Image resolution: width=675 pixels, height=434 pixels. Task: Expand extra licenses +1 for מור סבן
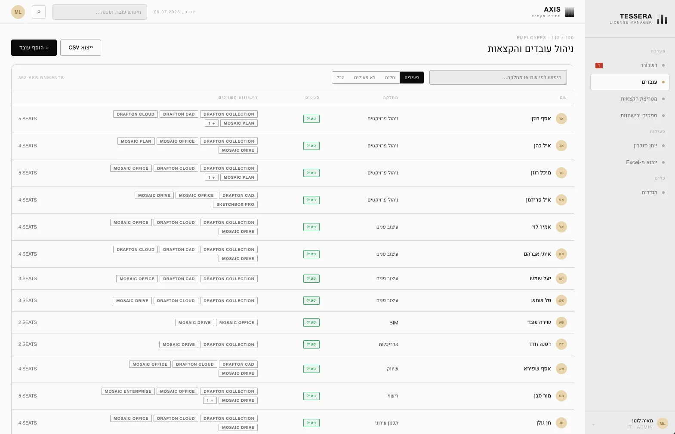210,400
